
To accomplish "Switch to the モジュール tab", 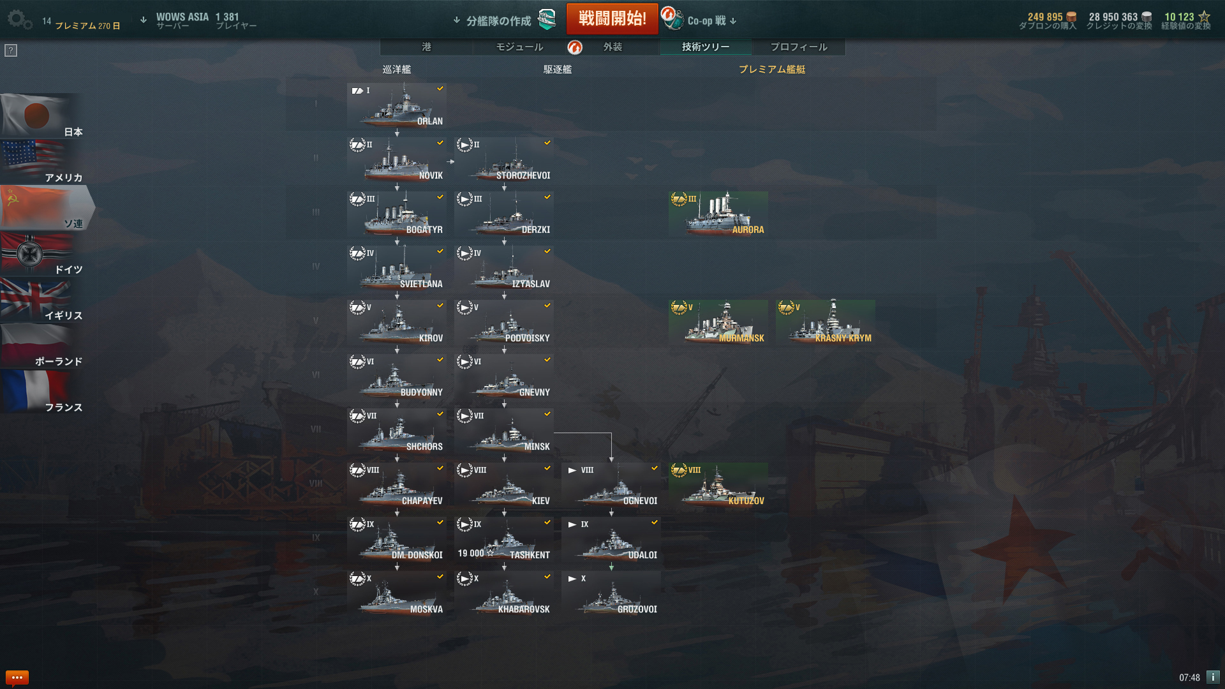I will (519, 47).
